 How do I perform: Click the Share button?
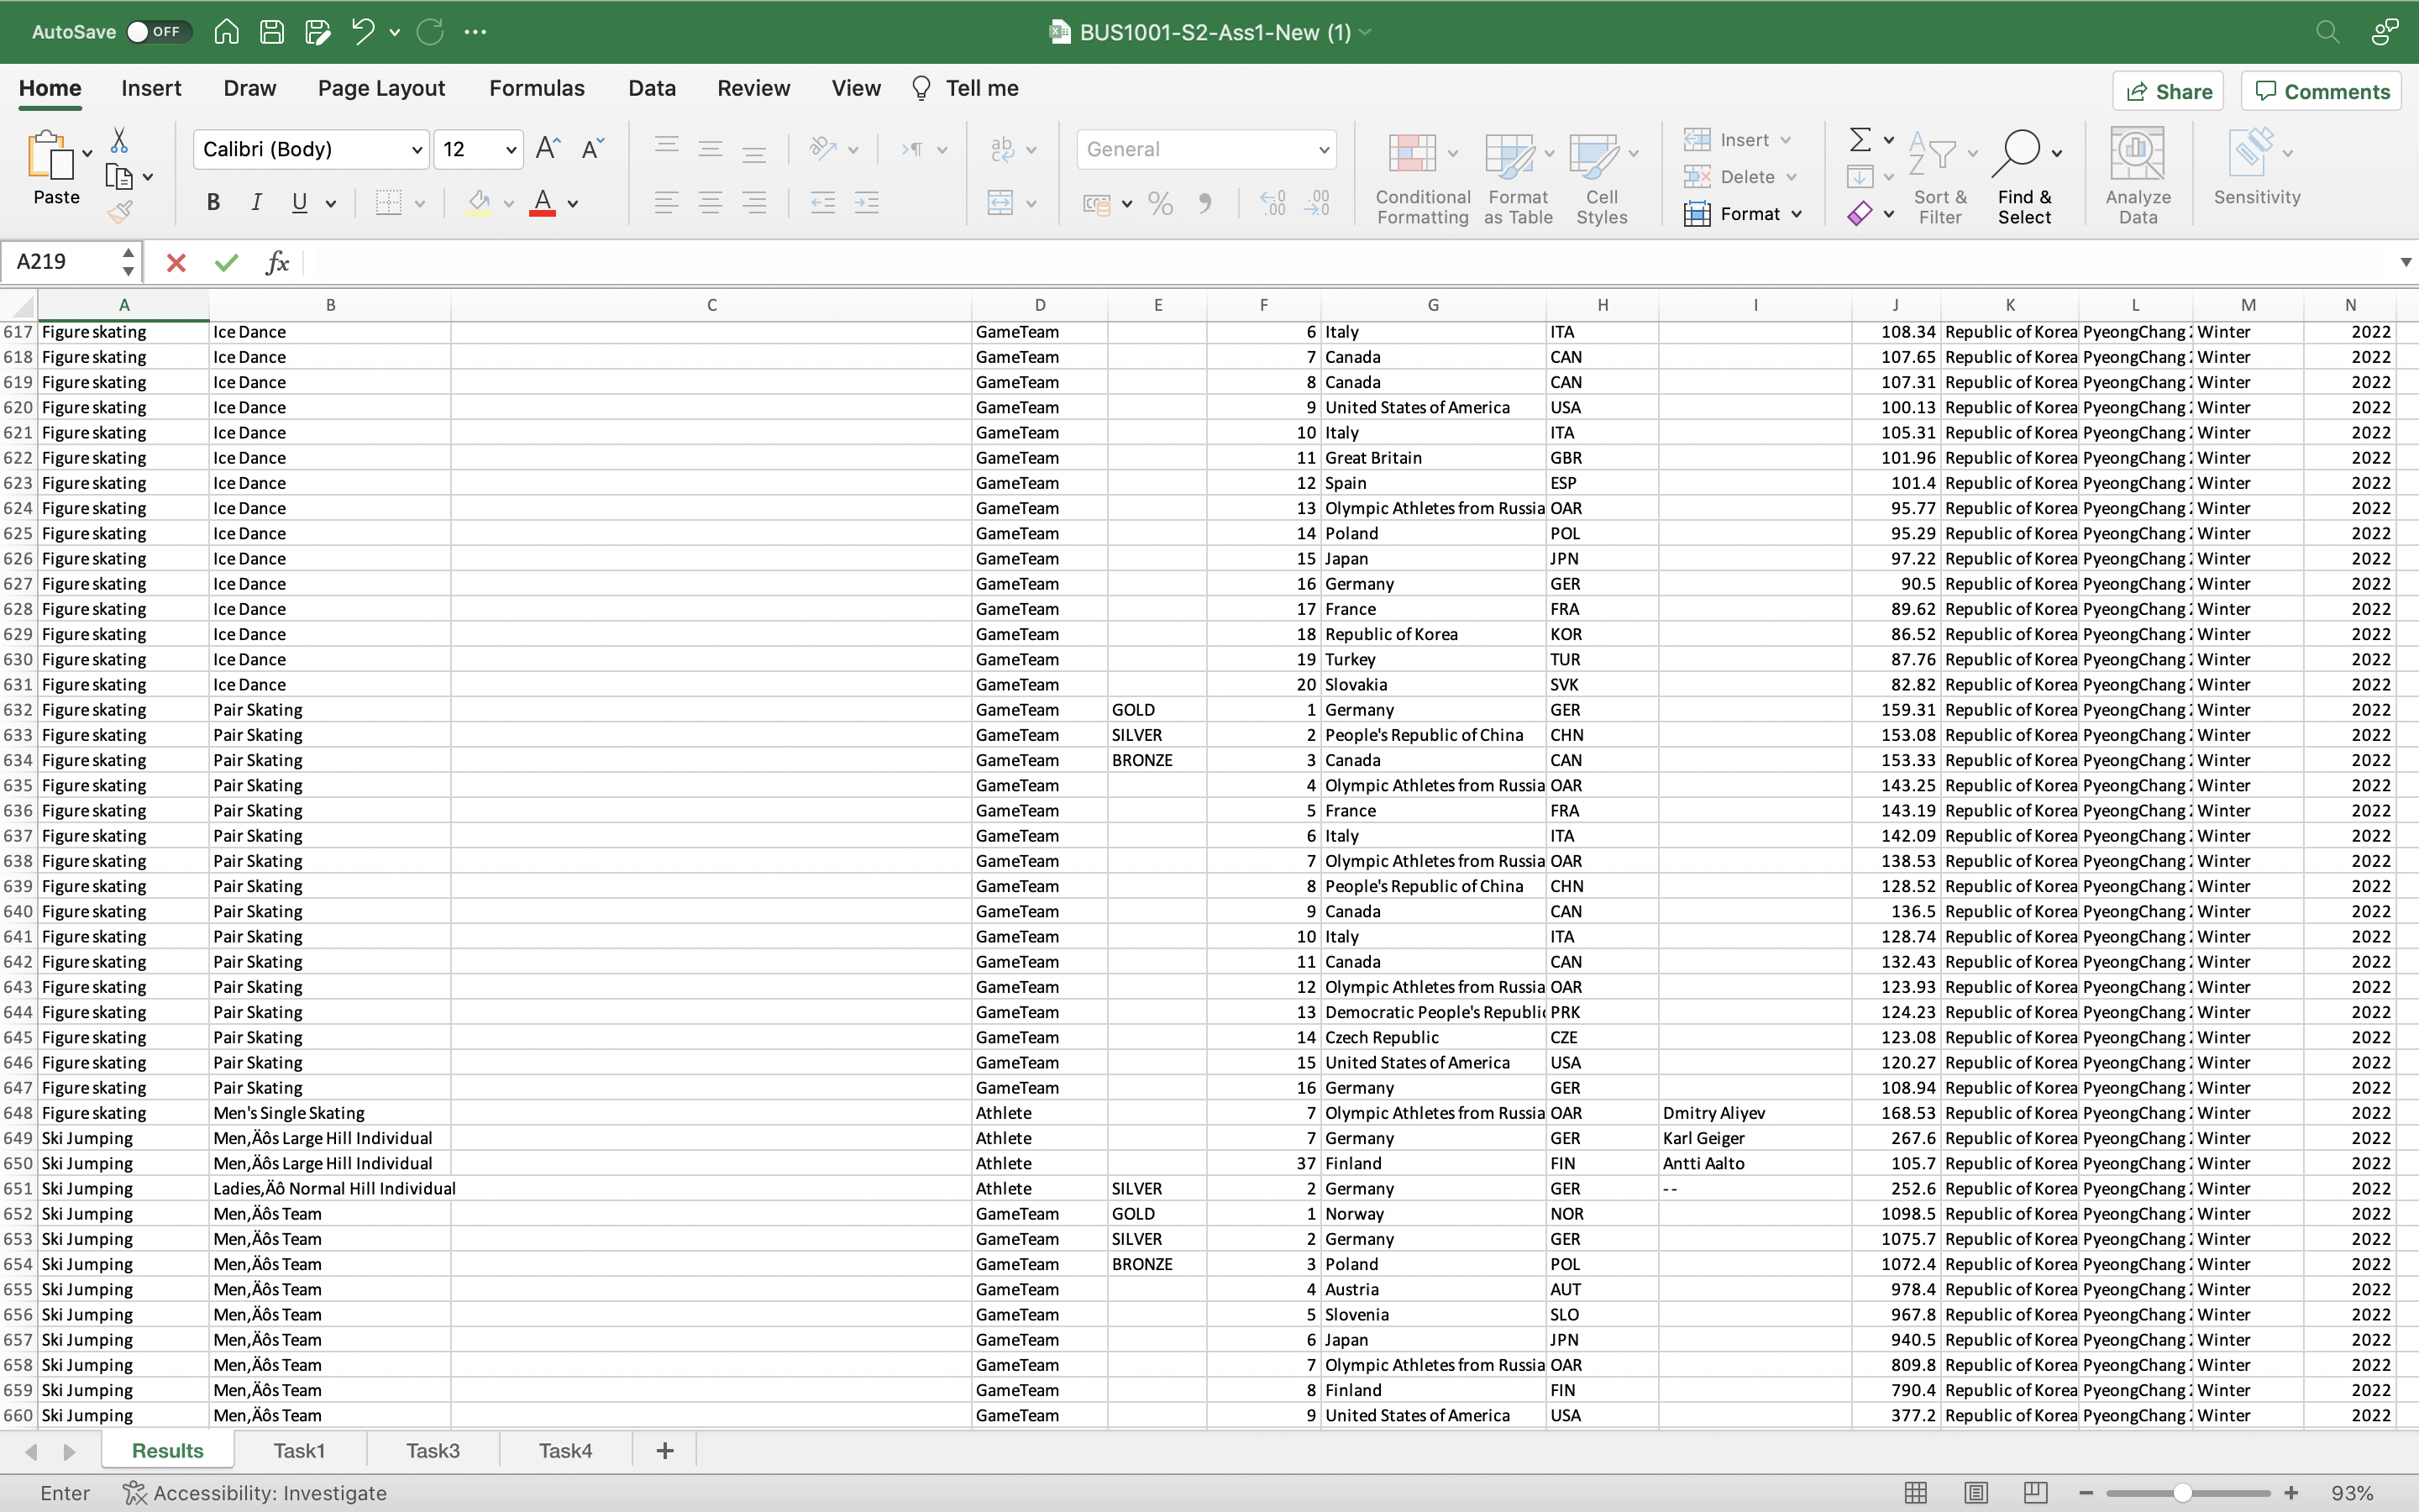(2169, 91)
